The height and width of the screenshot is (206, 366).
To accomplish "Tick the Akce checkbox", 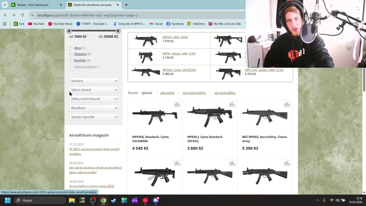I will [x=71, y=48].
